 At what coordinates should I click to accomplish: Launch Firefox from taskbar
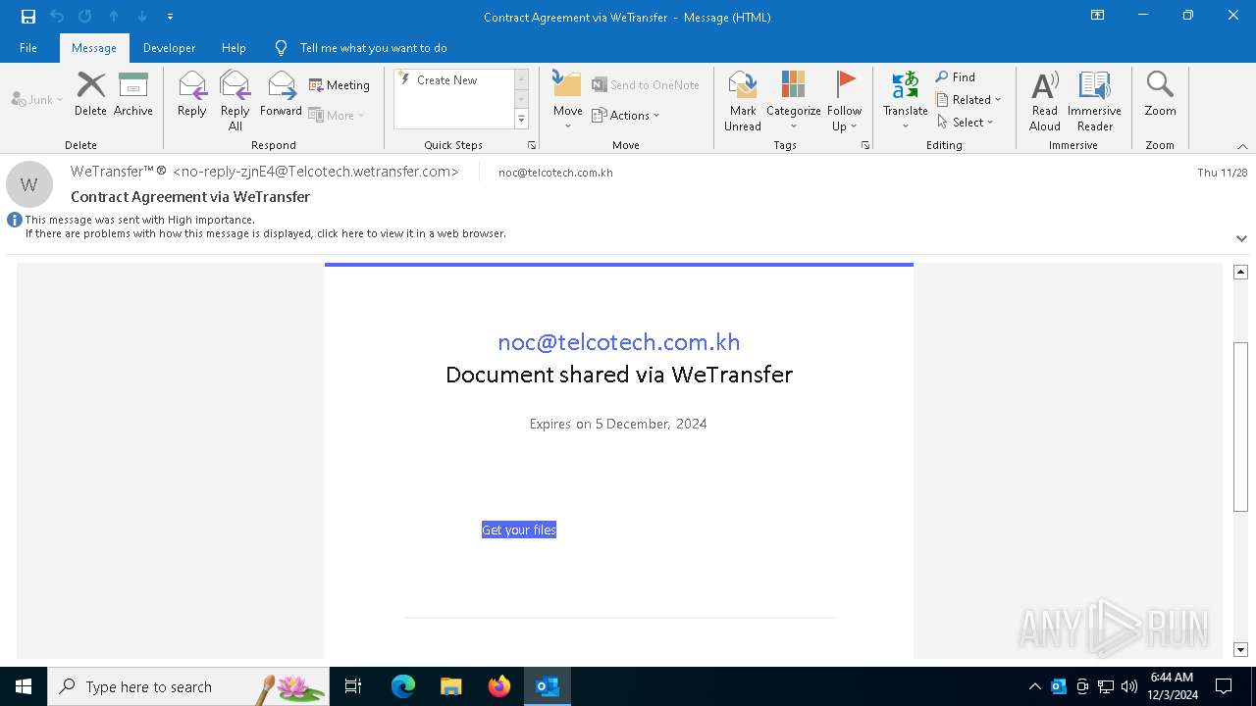pyautogui.click(x=499, y=686)
